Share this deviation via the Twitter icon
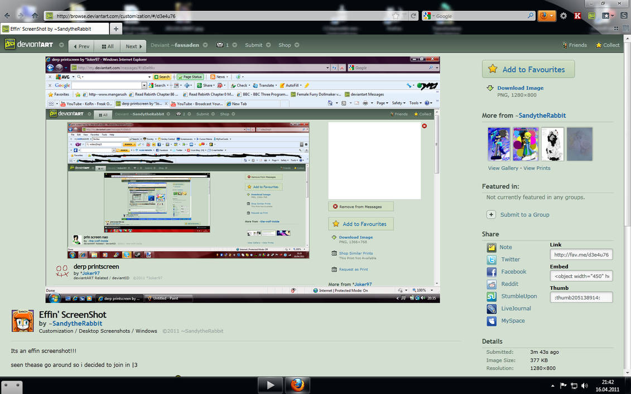631x394 pixels. 492,259
